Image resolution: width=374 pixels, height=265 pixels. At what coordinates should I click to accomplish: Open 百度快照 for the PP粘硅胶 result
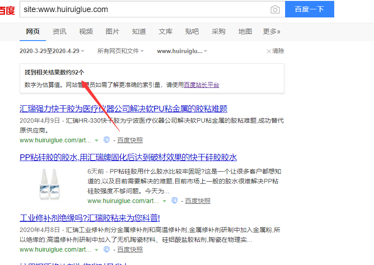pos(198,201)
